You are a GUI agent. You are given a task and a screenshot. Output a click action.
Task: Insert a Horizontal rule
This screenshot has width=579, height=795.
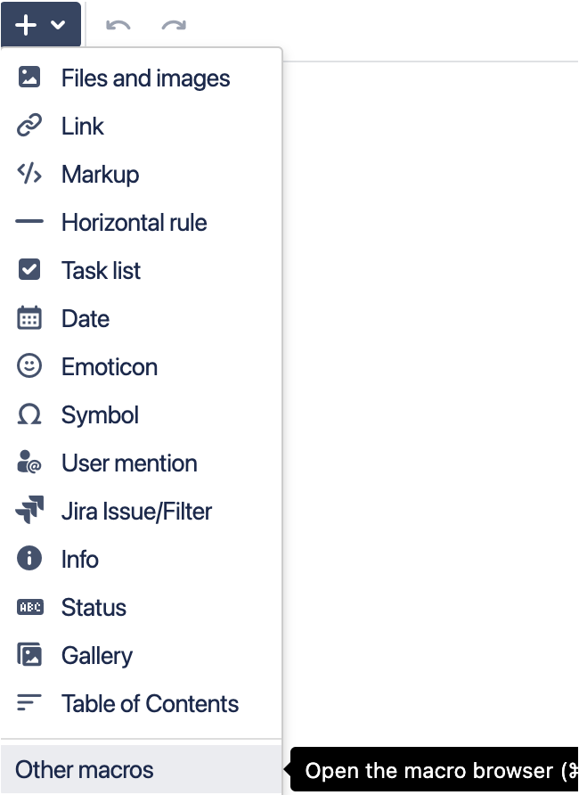click(134, 222)
